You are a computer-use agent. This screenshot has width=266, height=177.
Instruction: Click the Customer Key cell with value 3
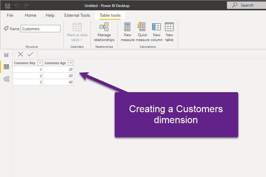pos(28,82)
